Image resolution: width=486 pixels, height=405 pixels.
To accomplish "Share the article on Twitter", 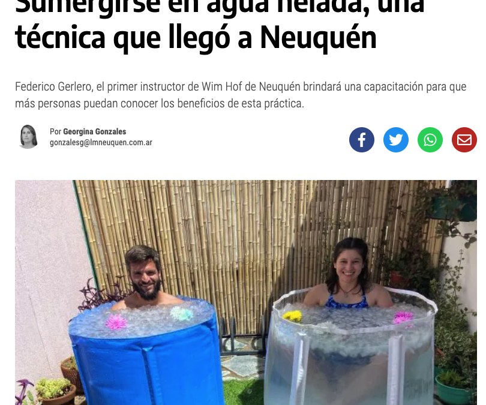I will (x=396, y=140).
